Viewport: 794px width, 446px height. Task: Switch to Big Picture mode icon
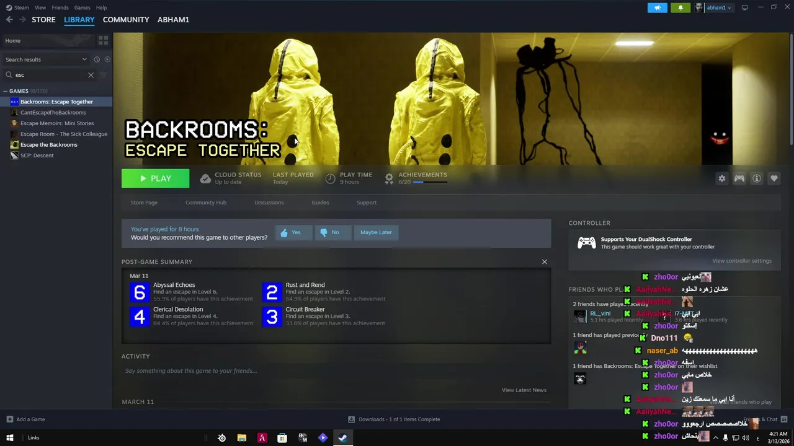coord(744,7)
